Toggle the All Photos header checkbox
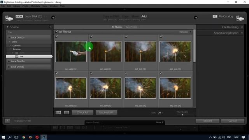Screen dimensions: 249x140 (56, 31)
